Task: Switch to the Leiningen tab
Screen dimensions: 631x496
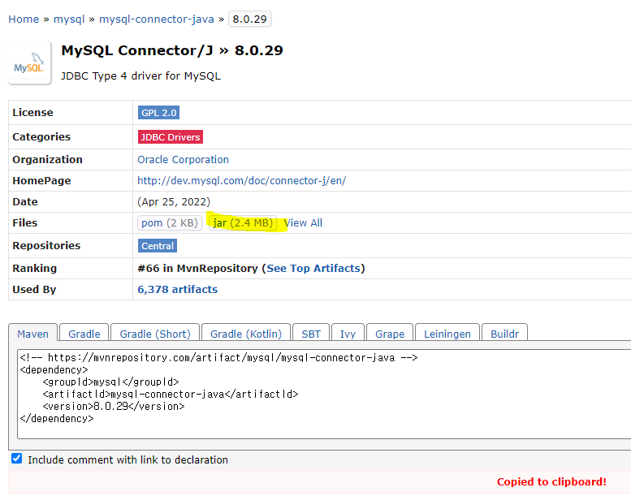Action: point(447,334)
